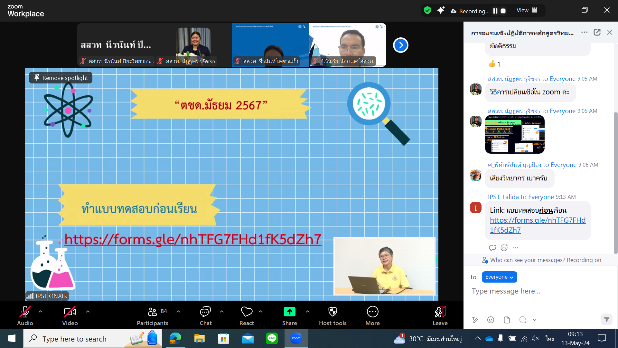Attach a file in chat
618x348 pixels.
tap(507, 320)
